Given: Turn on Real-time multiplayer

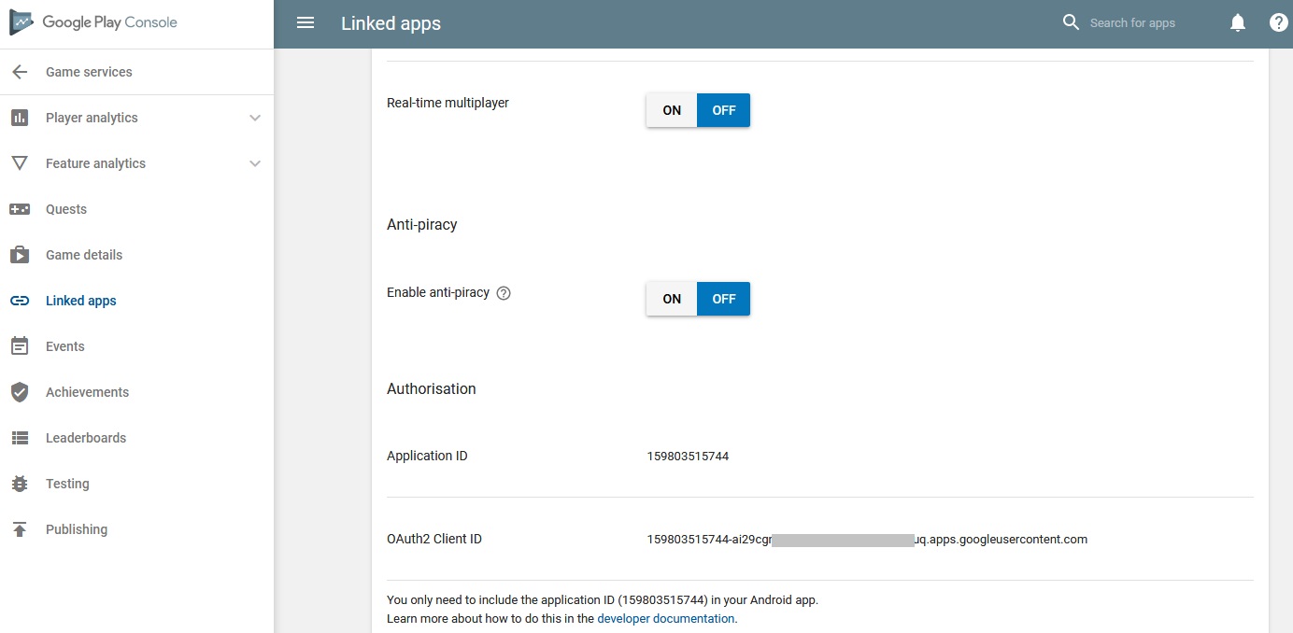Looking at the screenshot, I should pyautogui.click(x=670, y=109).
